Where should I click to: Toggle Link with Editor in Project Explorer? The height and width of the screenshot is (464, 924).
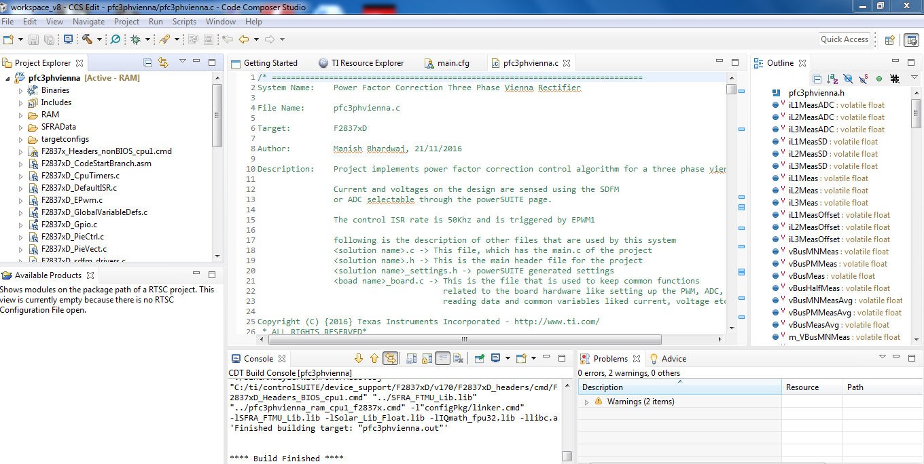tap(163, 62)
